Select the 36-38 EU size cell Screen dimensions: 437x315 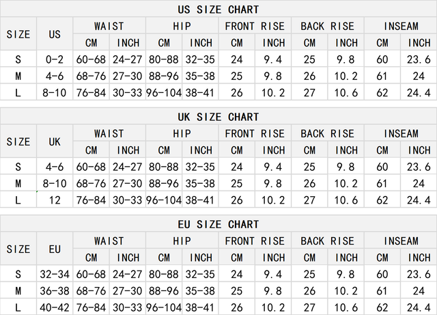point(55,290)
